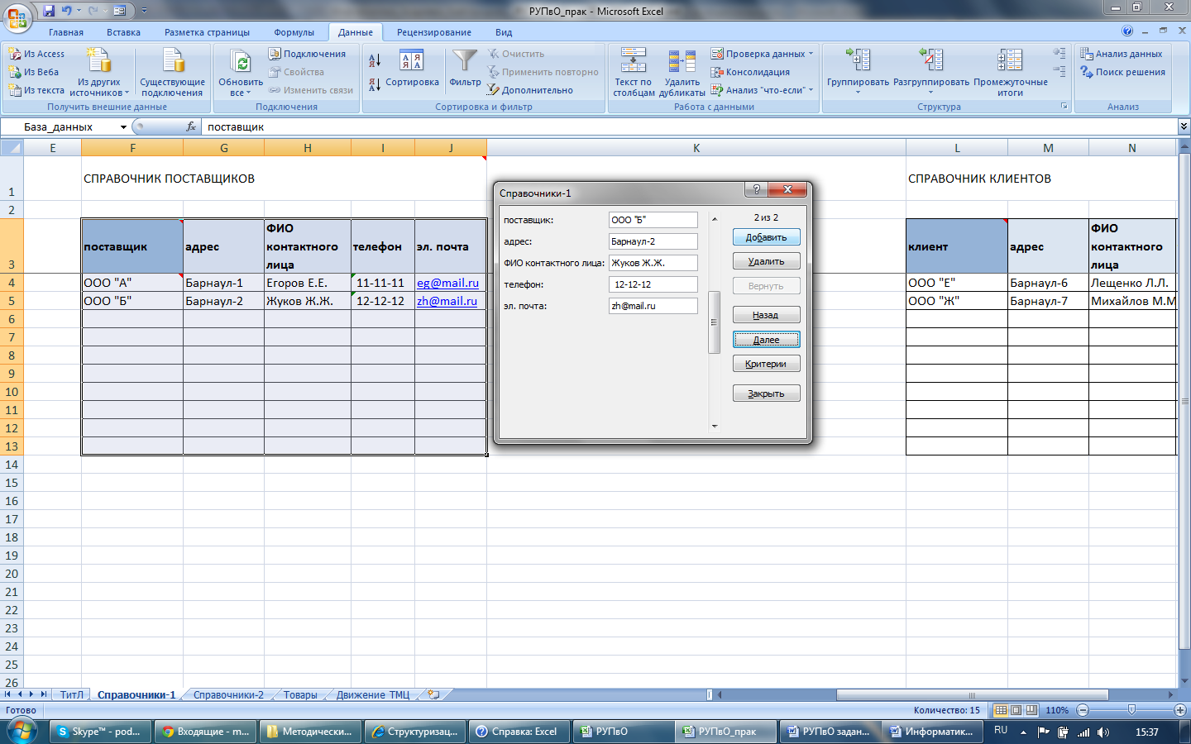Viewport: 1191px width, 744px height.
Task: Switch to the Товары sheet tab
Action: (300, 695)
